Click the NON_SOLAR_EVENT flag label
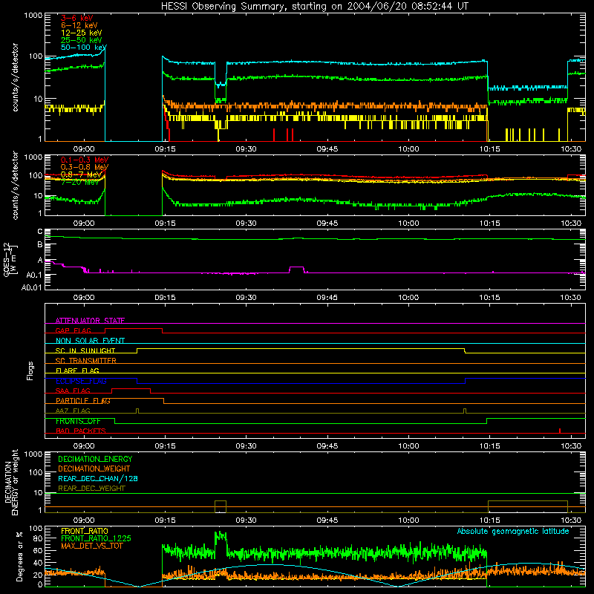This screenshot has width=594, height=594. (x=90, y=341)
